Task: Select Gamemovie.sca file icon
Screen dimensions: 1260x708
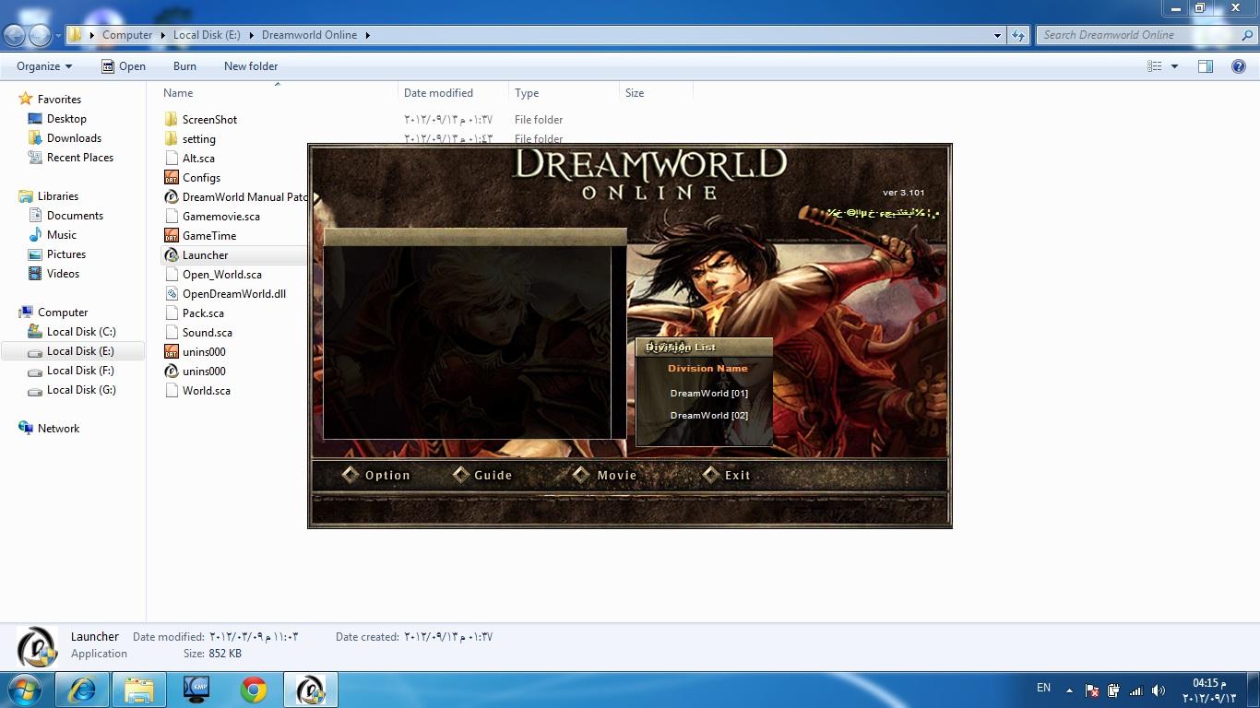Action: [172, 217]
